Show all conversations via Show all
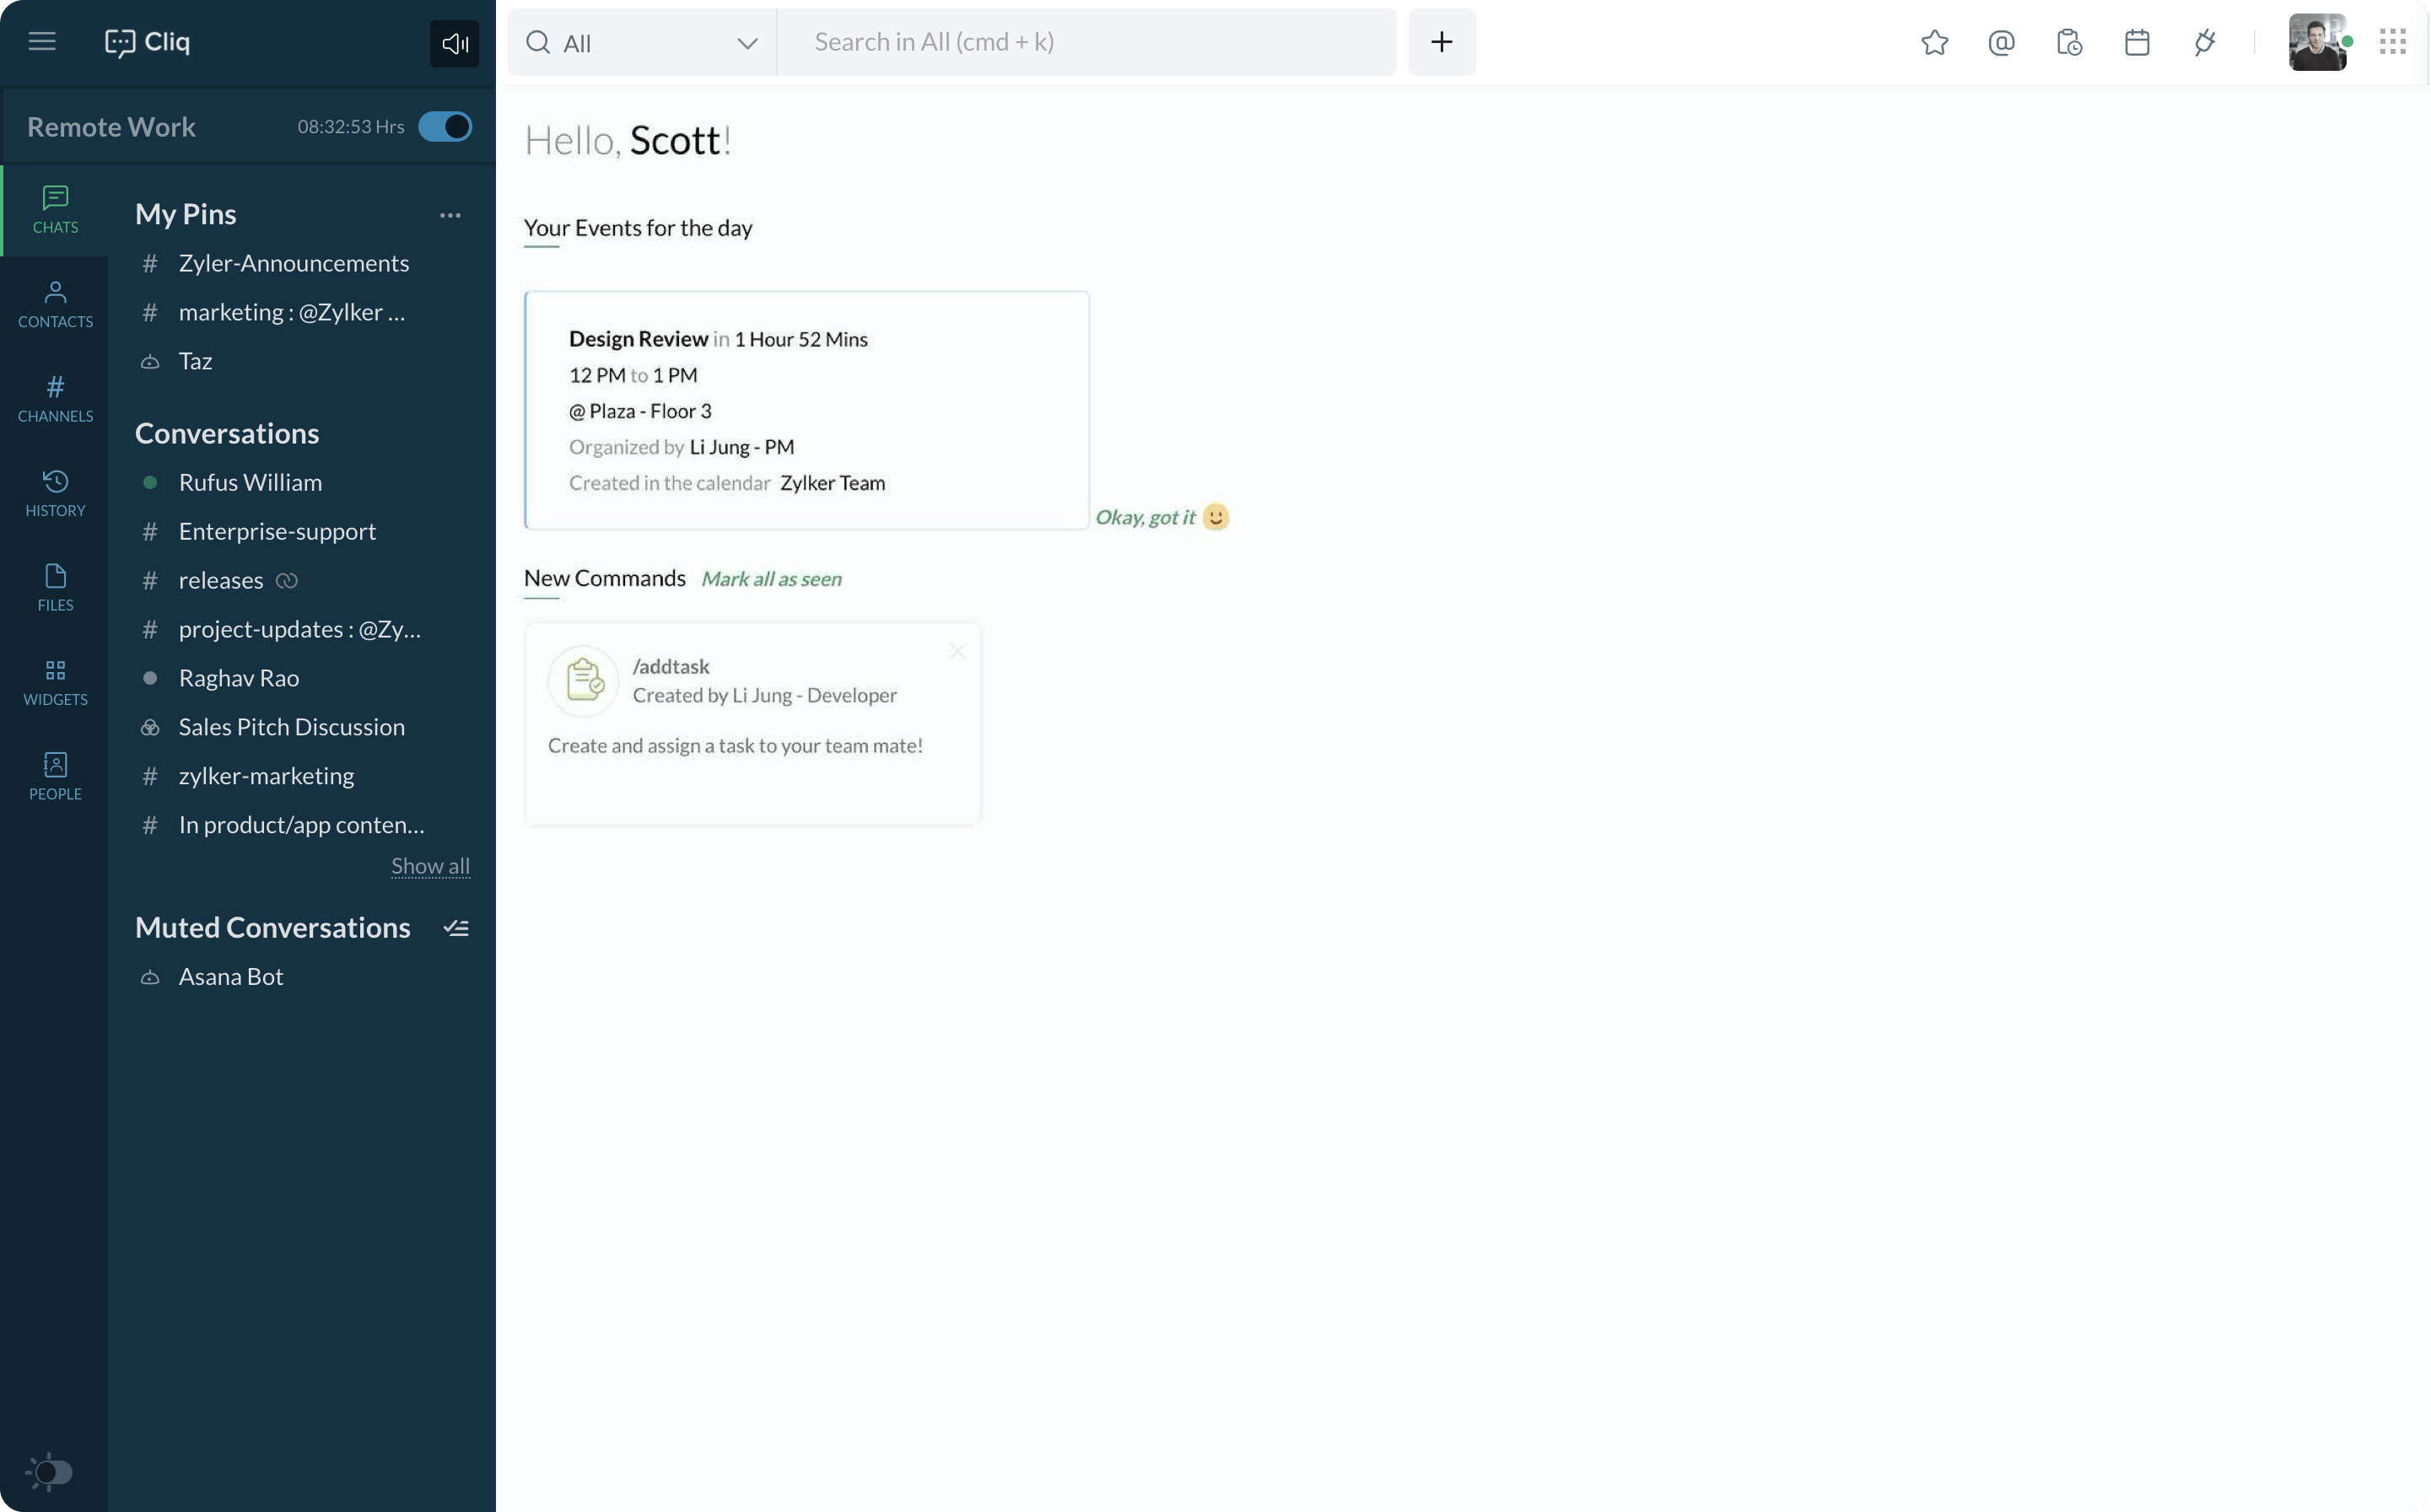Screen dimensions: 2431x1512 [x=430, y=866]
